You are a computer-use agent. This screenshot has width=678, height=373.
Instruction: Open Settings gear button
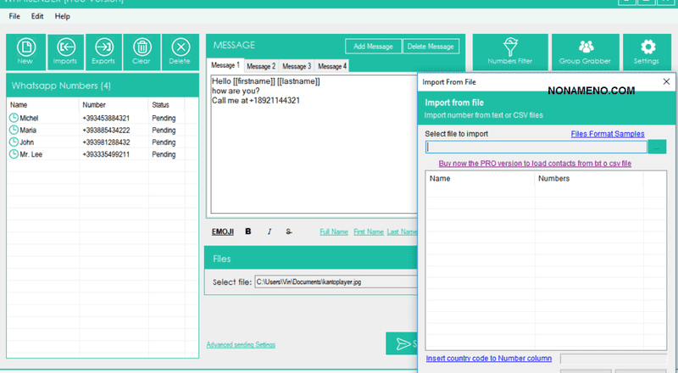pos(649,52)
